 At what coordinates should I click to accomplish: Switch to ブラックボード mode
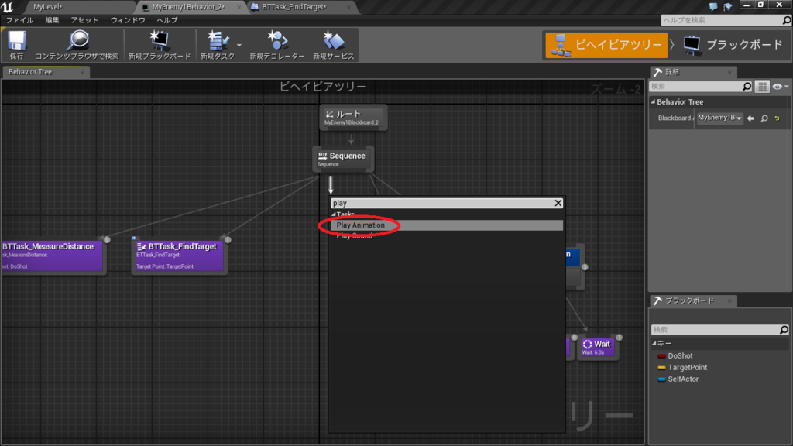[733, 45]
